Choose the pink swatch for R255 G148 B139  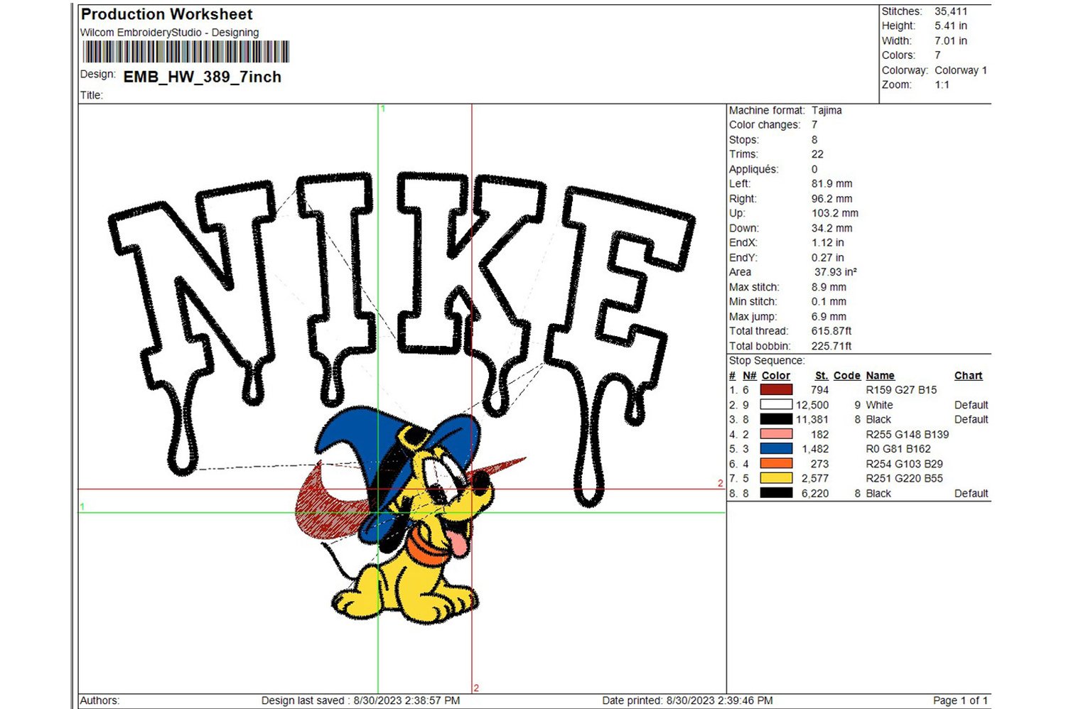776,434
